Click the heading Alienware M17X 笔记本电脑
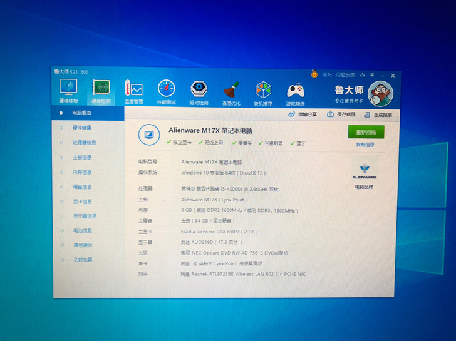Screen dimensions: 456x341 coord(210,130)
